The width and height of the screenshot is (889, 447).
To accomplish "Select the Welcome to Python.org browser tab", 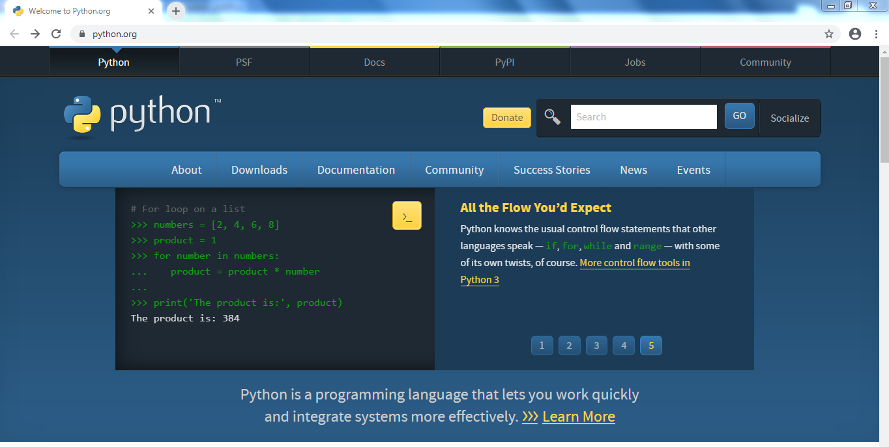I will click(x=83, y=11).
